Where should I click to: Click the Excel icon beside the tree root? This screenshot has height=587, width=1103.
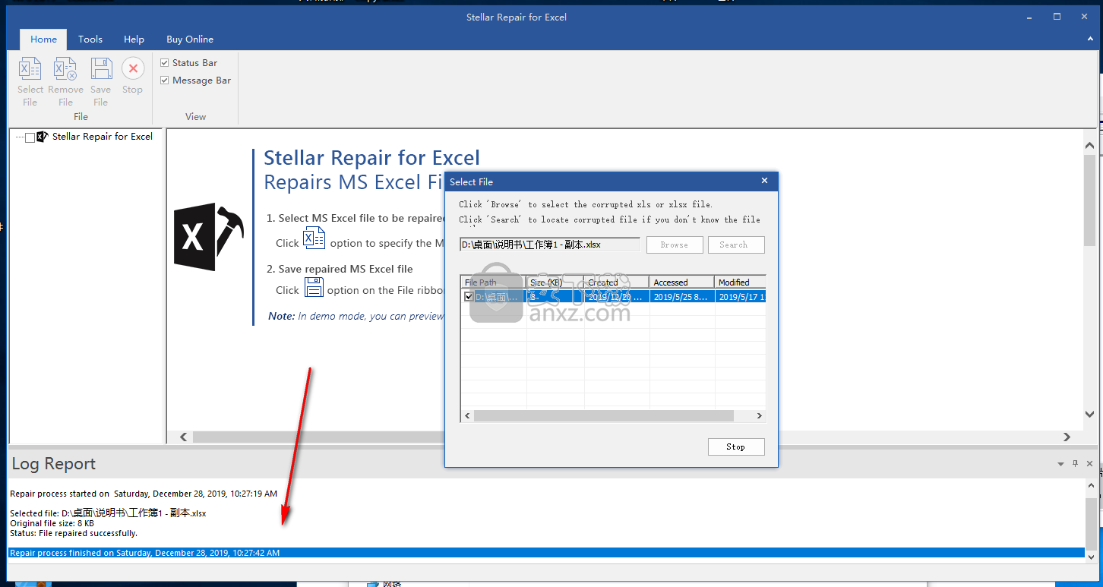point(43,137)
